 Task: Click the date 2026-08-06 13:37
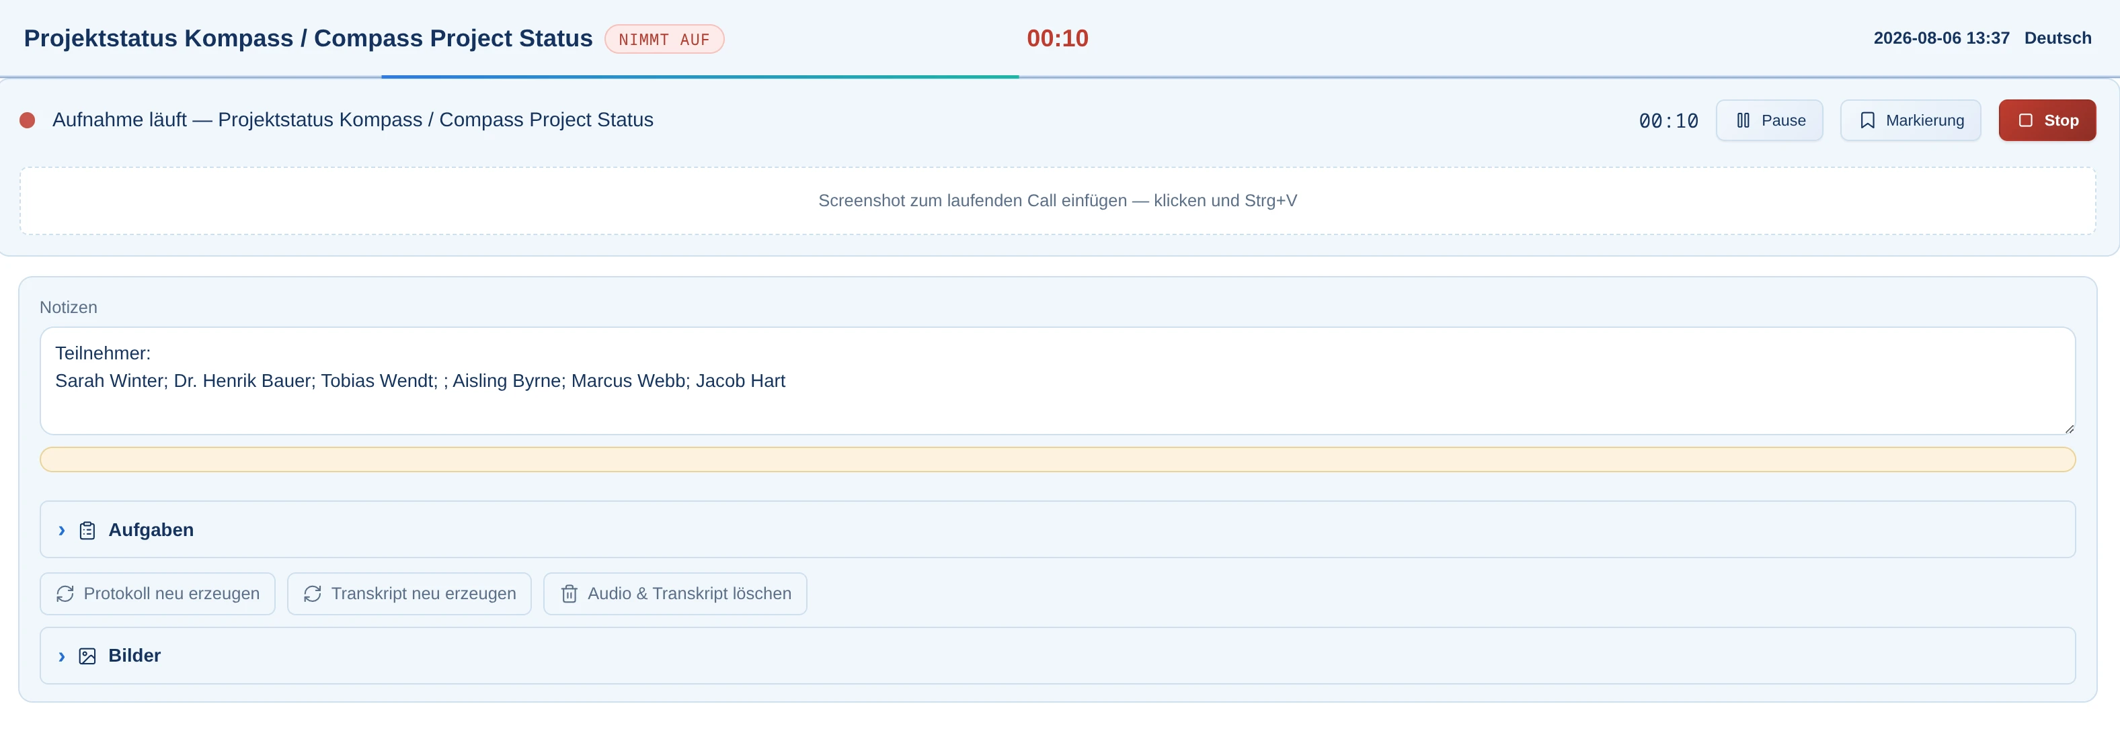(x=1941, y=38)
